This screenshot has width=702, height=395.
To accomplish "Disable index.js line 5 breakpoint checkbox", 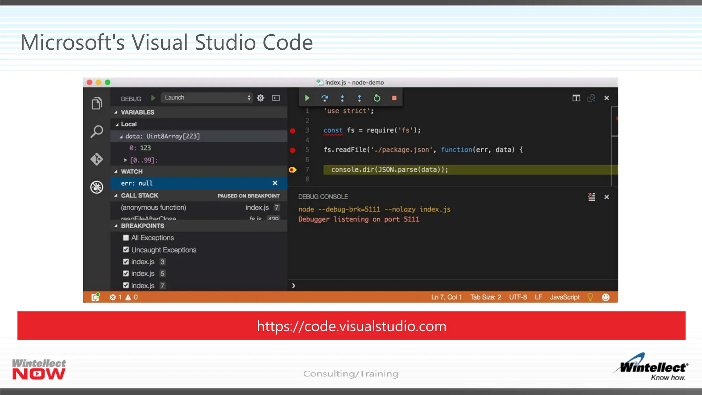I will coord(126,273).
